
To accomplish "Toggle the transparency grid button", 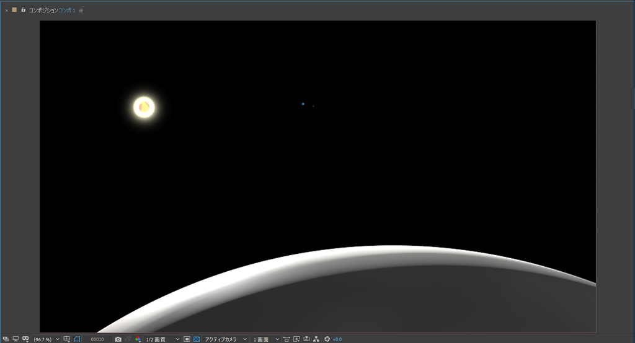I will pos(197,339).
